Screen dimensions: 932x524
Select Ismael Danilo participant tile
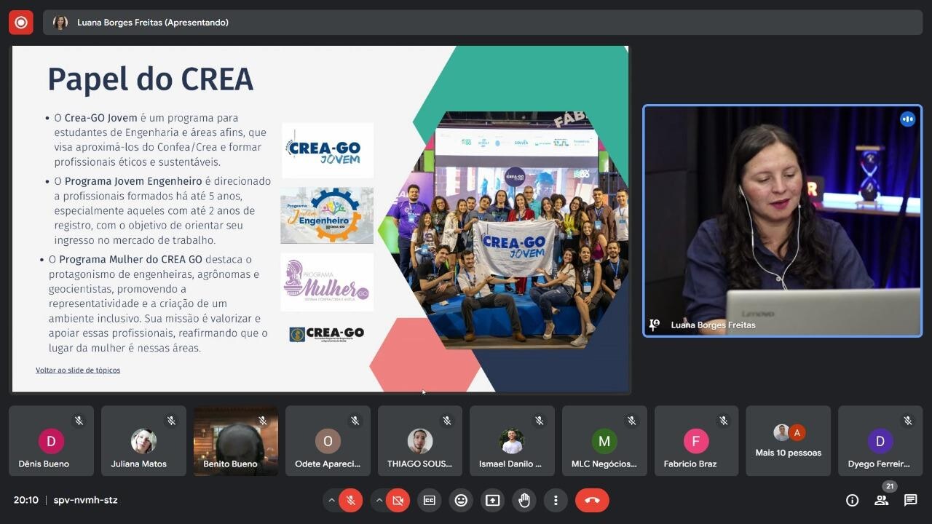(512, 440)
